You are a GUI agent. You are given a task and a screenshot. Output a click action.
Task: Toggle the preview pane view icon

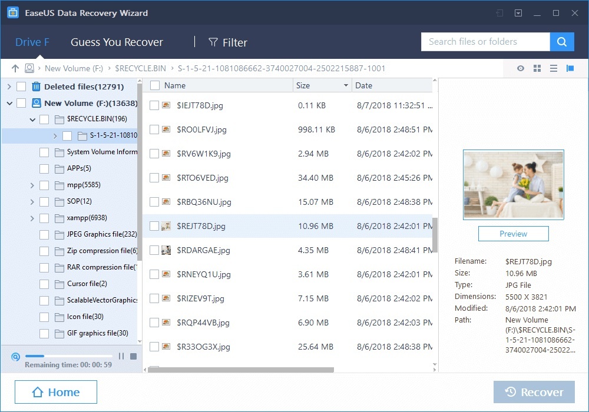(x=570, y=69)
